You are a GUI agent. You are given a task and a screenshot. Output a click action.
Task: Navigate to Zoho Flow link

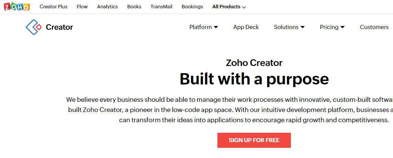tap(82, 7)
